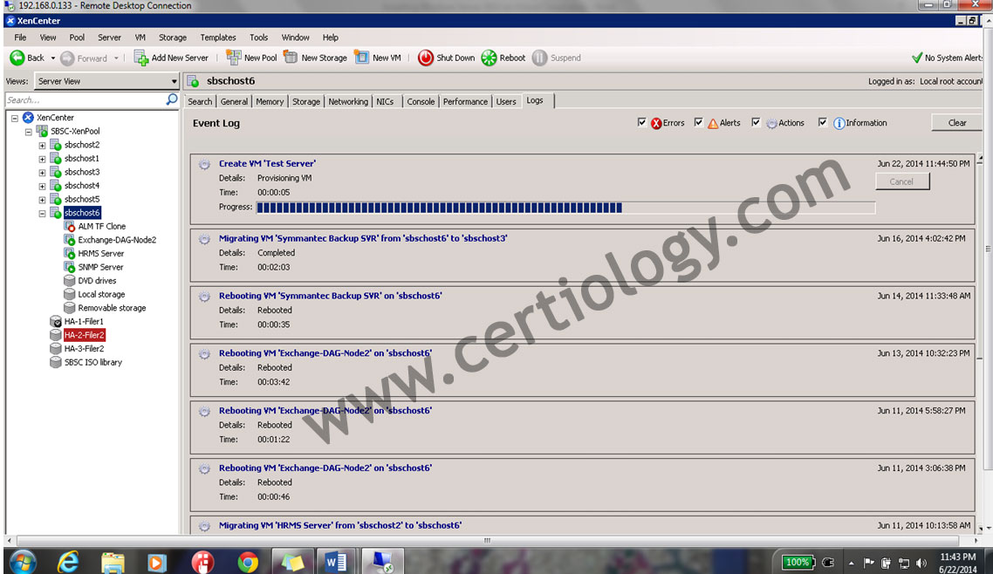Screen dimensions: 993x574
Task: Select the Exchange-DAG-Node2 VM icon
Action: click(70, 240)
